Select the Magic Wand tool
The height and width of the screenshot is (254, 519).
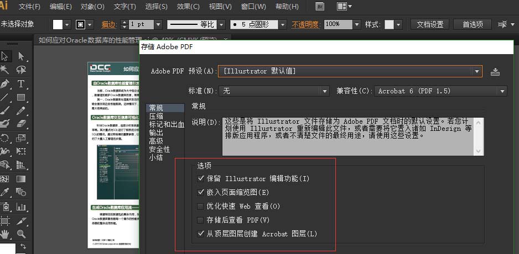pyautogui.click(x=4, y=70)
